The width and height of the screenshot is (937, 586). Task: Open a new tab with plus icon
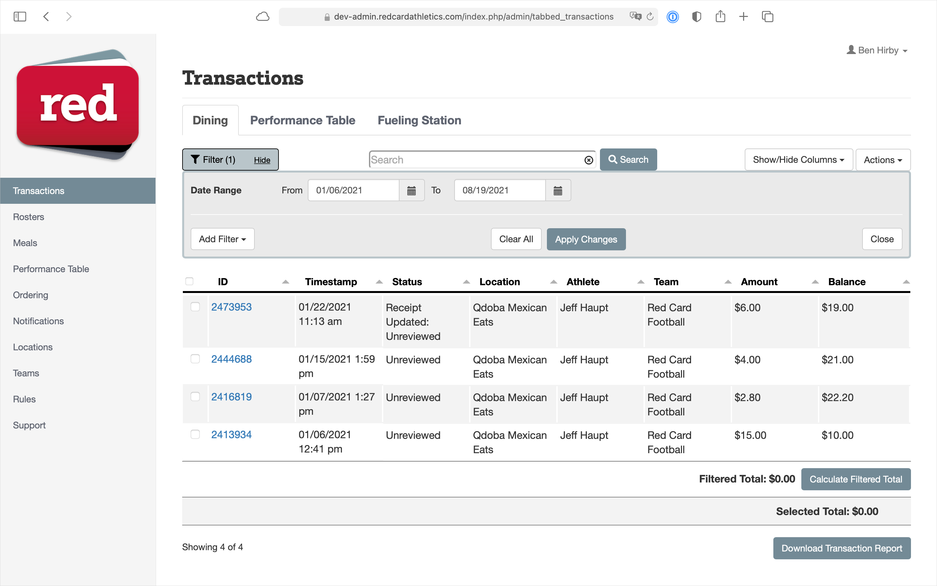[x=743, y=17]
